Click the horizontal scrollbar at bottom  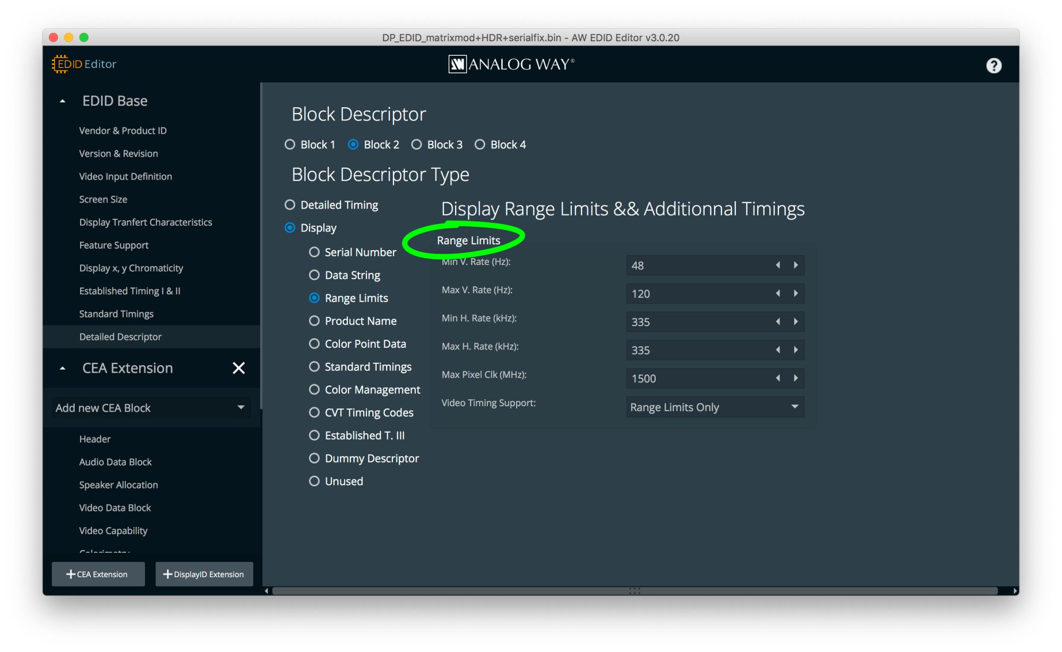[x=634, y=591]
